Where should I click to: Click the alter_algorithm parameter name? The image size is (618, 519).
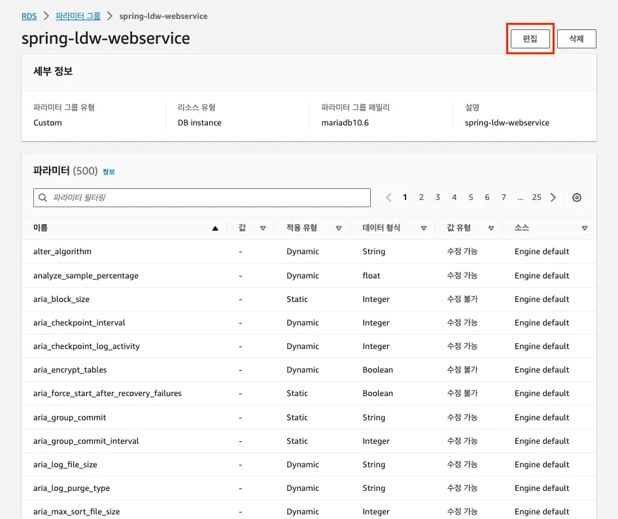[x=62, y=252]
